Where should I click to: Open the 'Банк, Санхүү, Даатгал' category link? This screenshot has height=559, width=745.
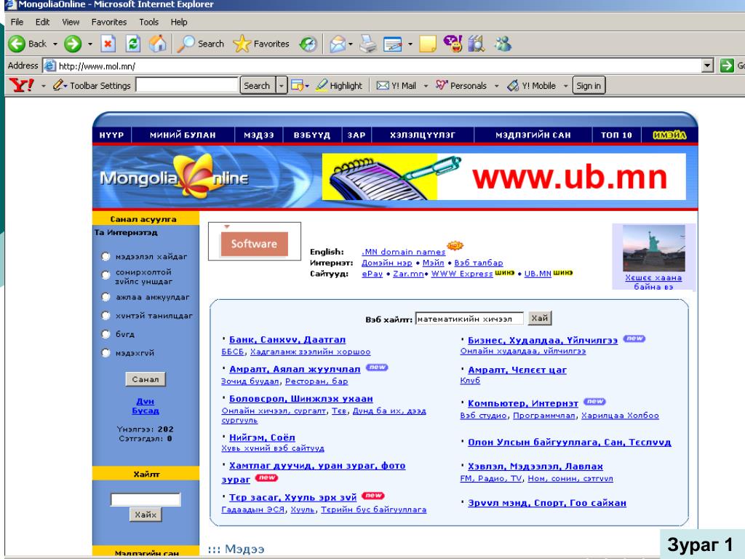[287, 339]
